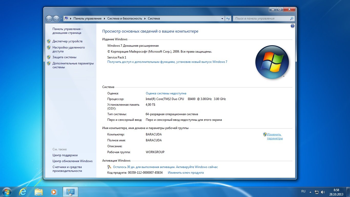Open Windows Explorer from the taskbar

point(39,192)
